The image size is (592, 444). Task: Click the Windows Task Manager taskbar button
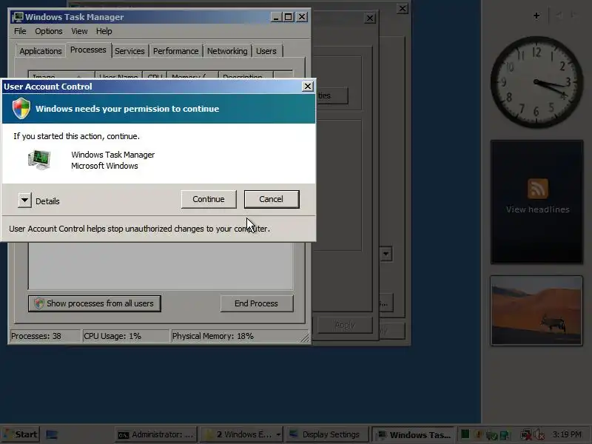point(414,434)
